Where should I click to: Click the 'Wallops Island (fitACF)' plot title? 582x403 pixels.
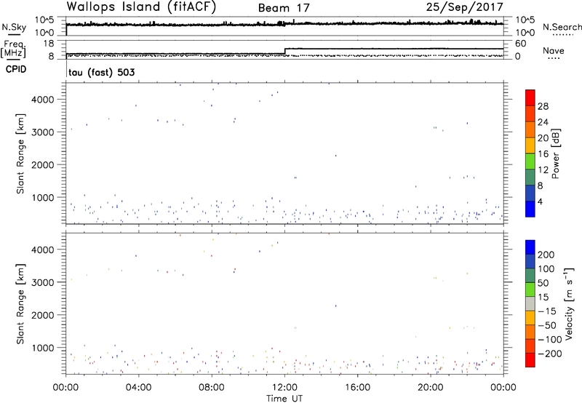141,7
